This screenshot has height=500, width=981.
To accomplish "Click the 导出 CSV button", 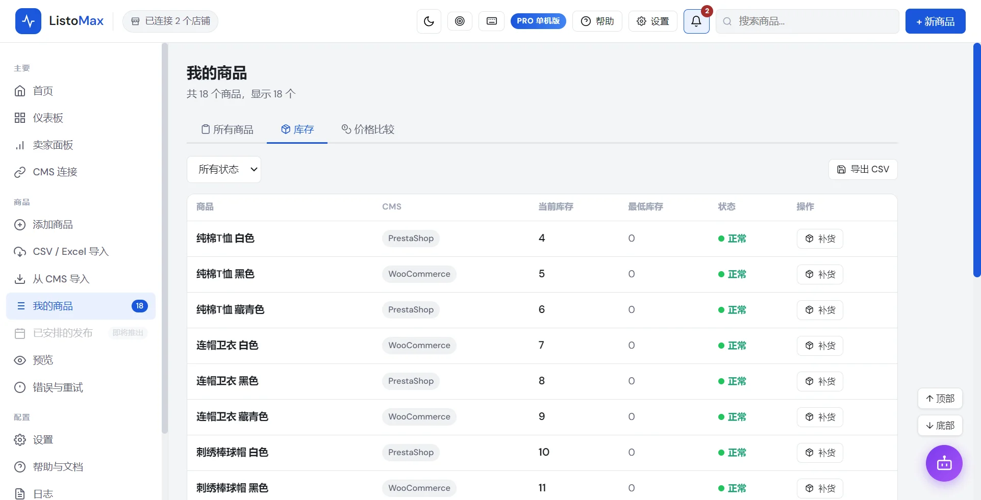I will [x=863, y=169].
